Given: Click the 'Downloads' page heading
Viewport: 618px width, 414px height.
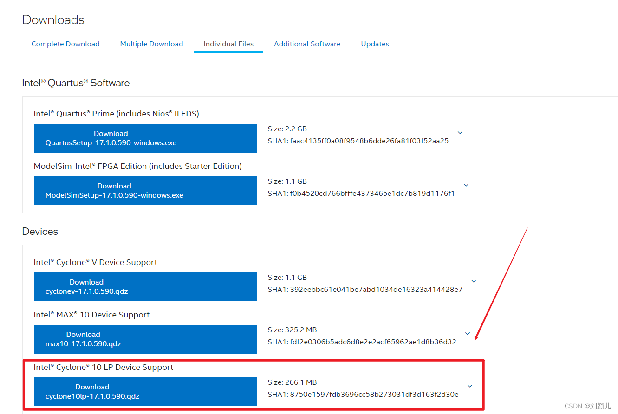Looking at the screenshot, I should (53, 20).
